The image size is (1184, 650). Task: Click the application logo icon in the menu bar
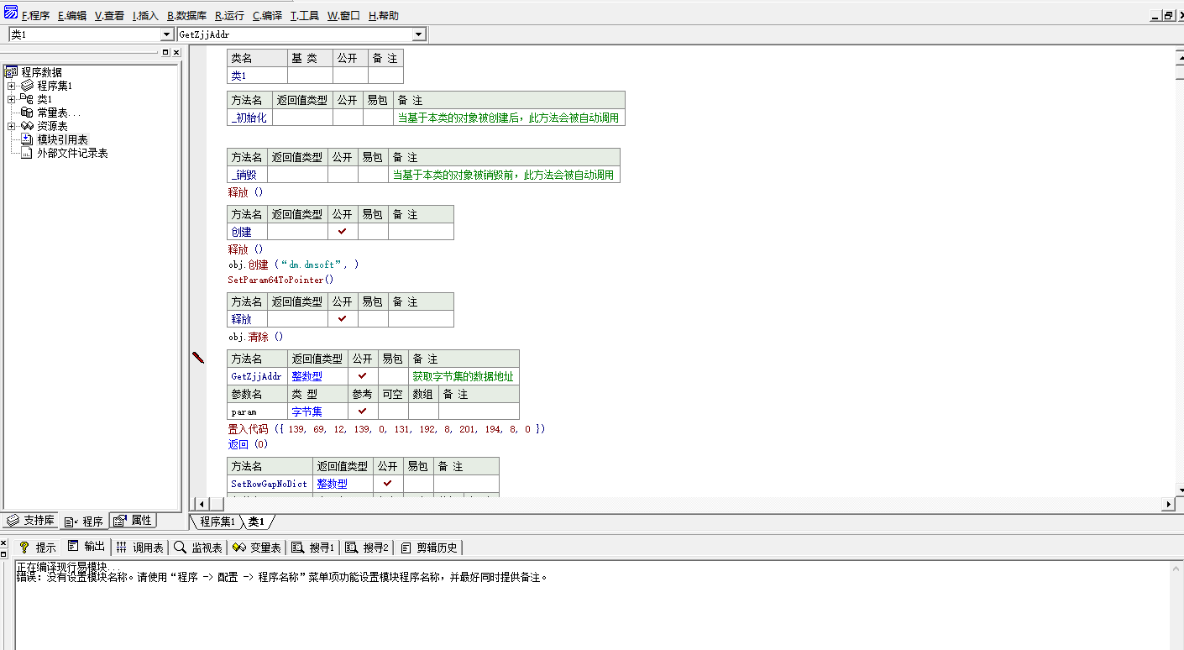pos(11,12)
